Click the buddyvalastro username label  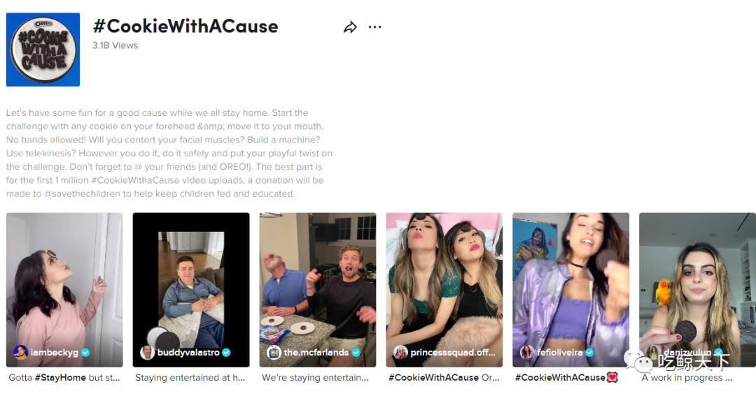click(188, 352)
